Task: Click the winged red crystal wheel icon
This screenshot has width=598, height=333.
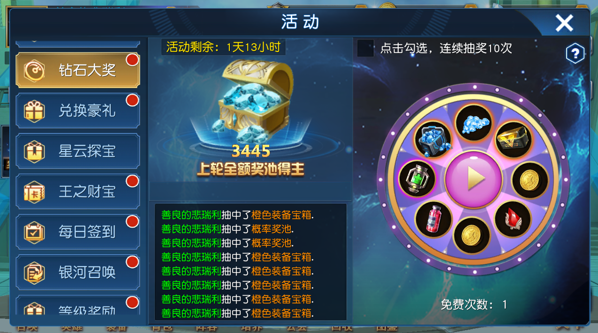Action: pos(514,219)
